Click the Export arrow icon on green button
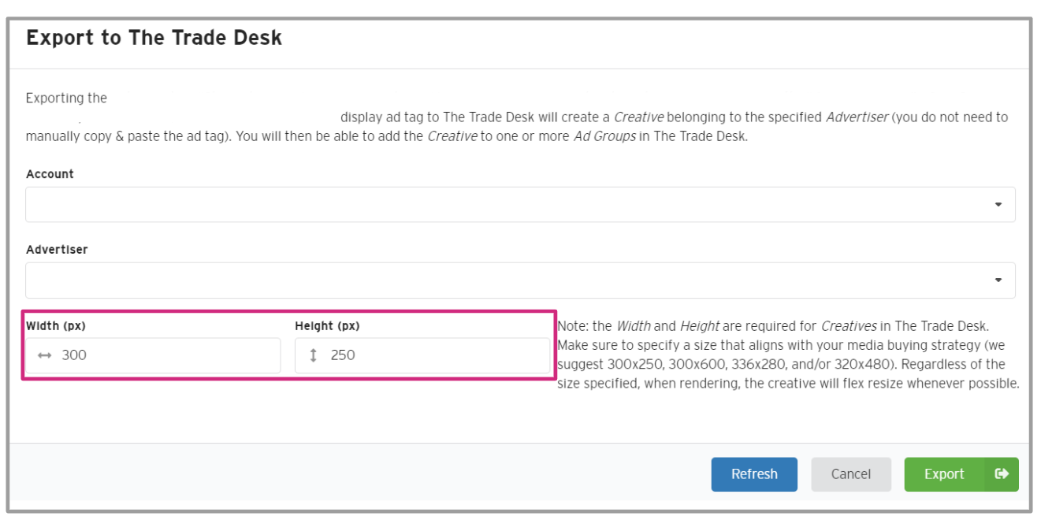The height and width of the screenshot is (520, 1041). click(1002, 474)
